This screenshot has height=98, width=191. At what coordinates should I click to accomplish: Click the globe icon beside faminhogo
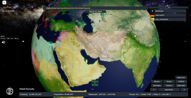tap(152, 11)
